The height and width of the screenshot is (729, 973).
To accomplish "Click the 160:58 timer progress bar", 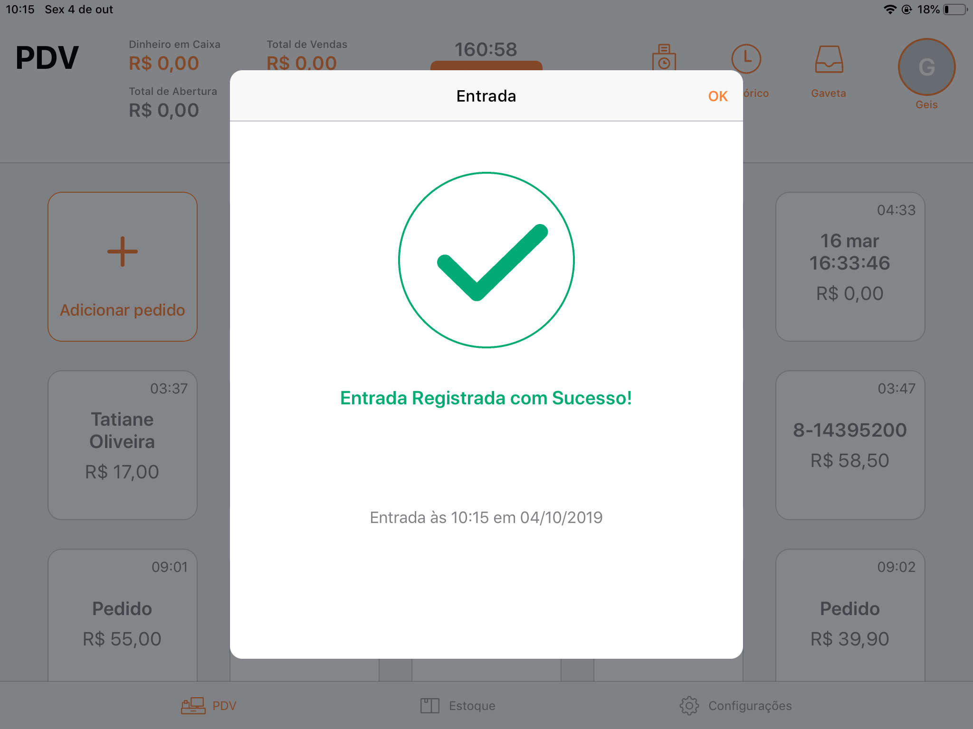I will coord(486,65).
